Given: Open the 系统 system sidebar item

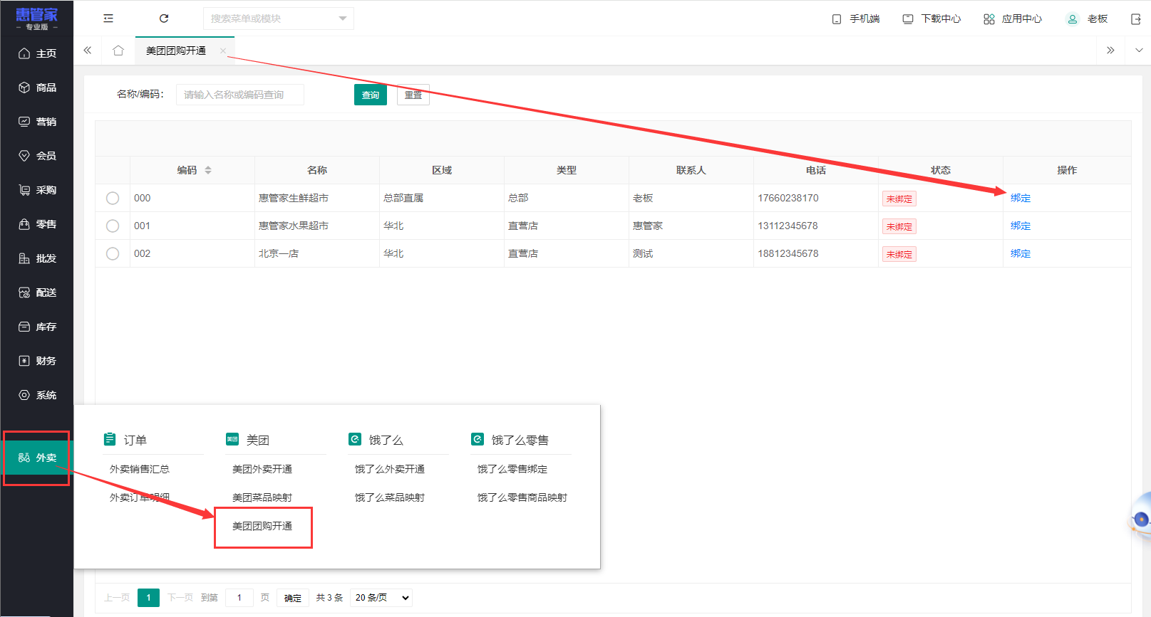Looking at the screenshot, I should click(x=37, y=395).
